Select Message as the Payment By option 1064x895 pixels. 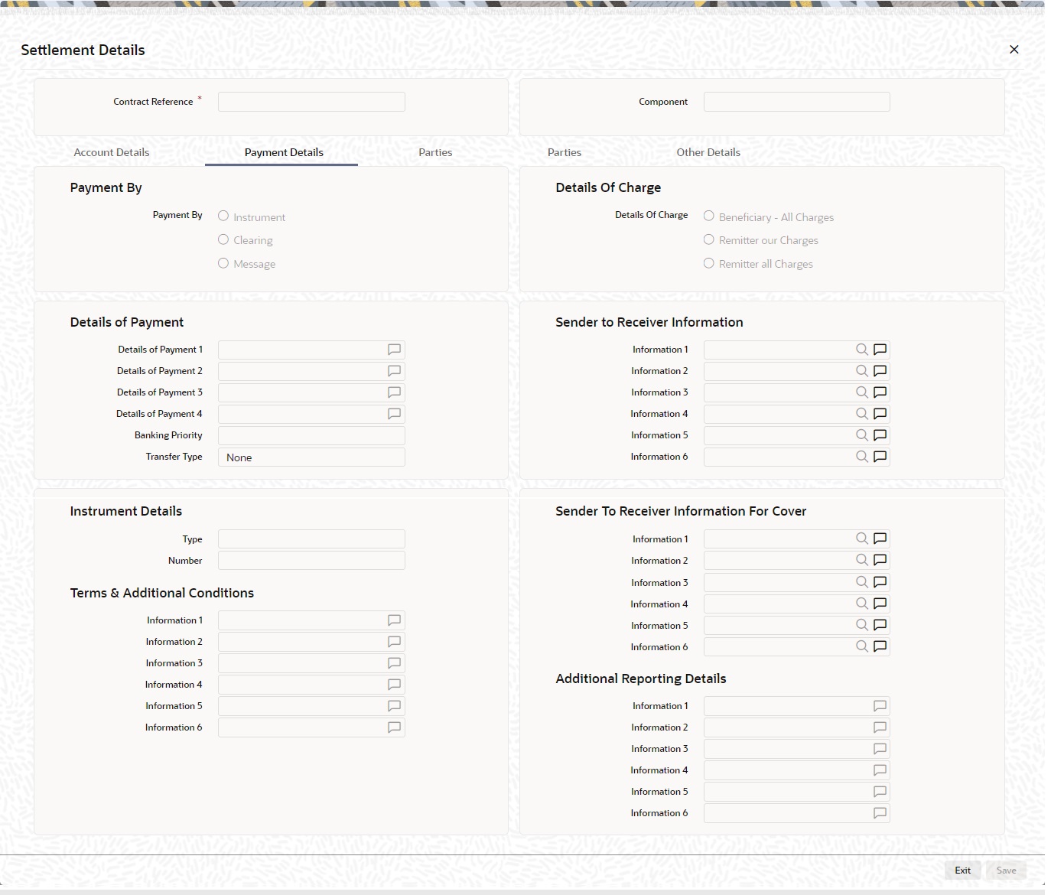[223, 263]
